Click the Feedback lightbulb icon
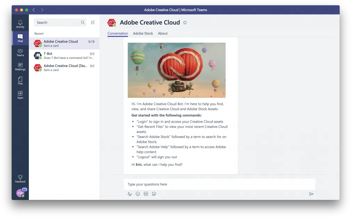351x217 pixels. click(20, 179)
